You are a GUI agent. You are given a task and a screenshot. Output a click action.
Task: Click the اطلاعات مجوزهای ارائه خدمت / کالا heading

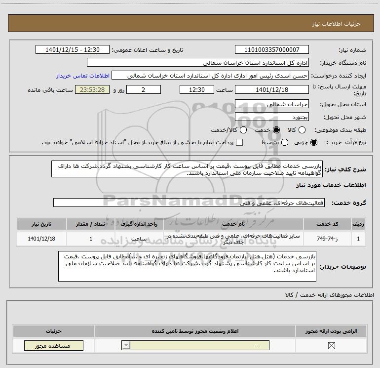[x=329, y=295]
